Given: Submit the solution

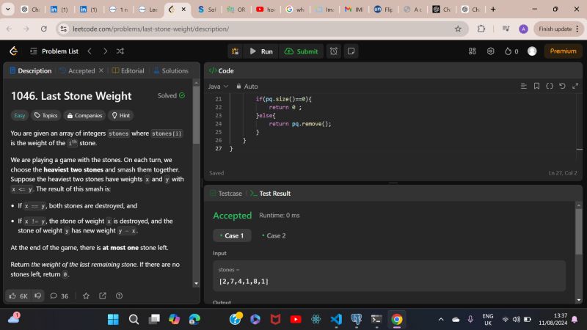Looking at the screenshot, I should click(302, 51).
